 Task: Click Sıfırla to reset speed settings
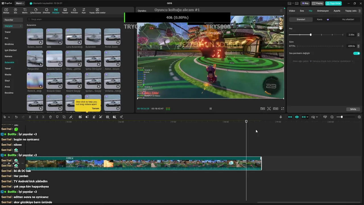click(353, 109)
